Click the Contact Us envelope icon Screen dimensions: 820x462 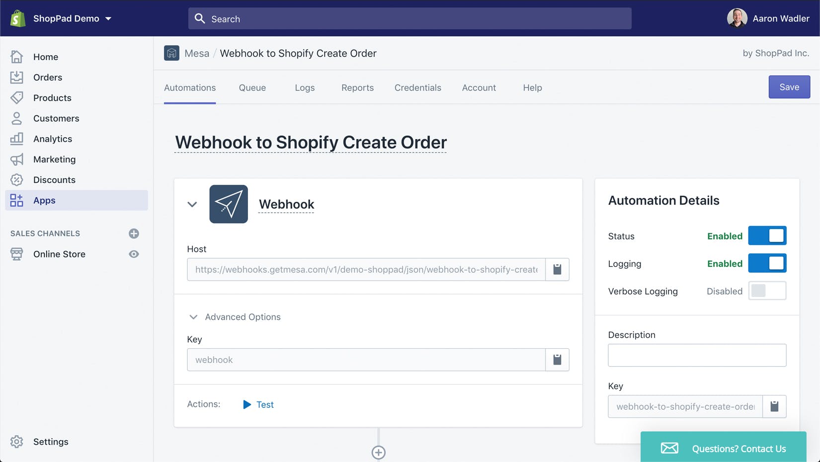point(669,448)
